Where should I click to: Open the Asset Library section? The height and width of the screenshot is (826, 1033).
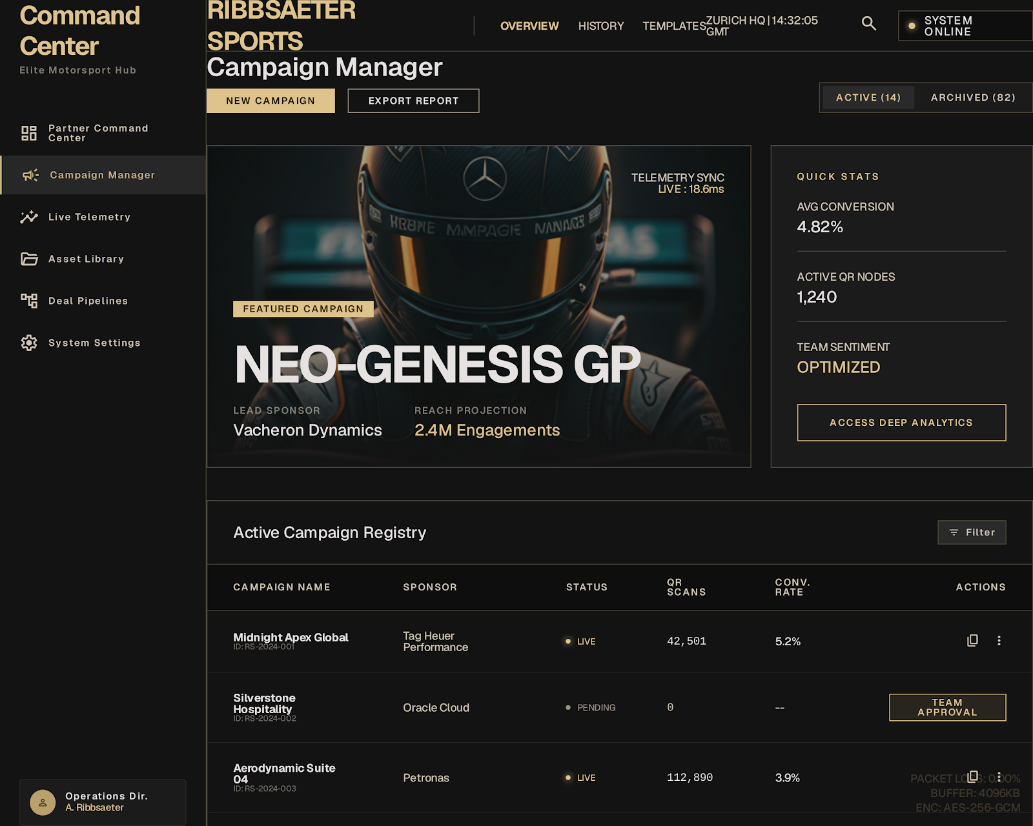[x=103, y=259]
